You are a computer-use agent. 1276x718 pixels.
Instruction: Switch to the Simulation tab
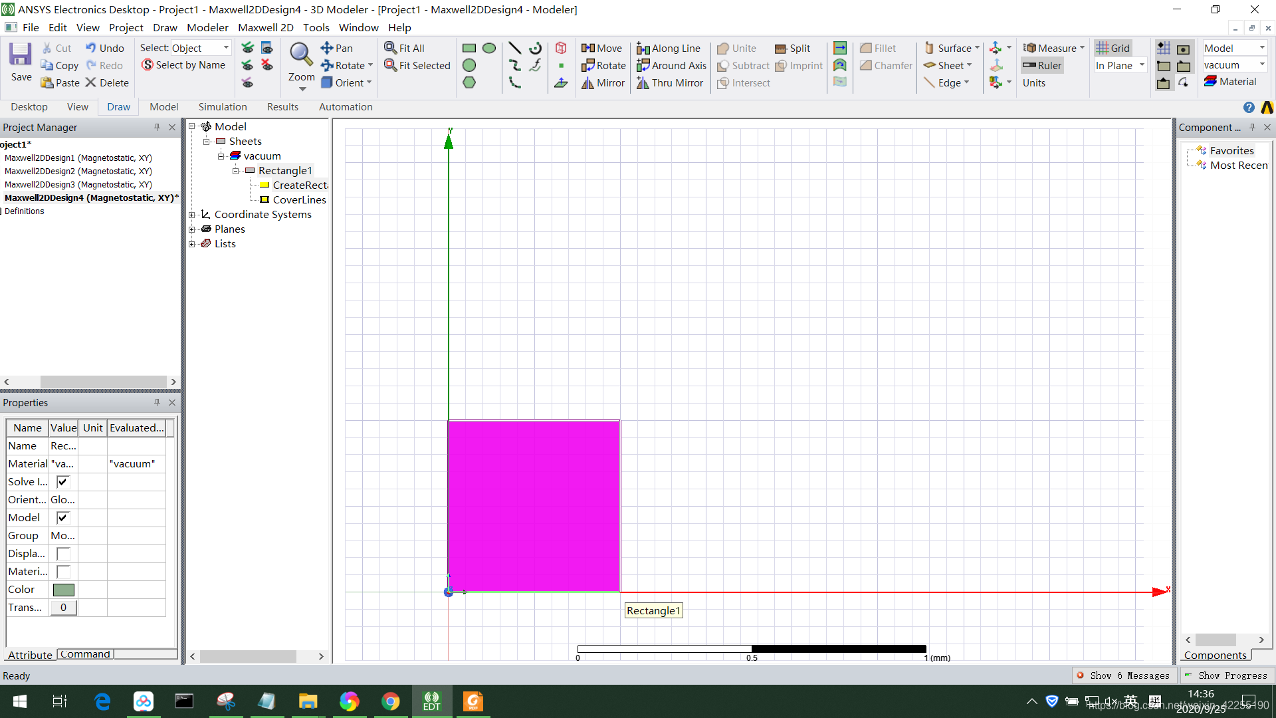point(222,106)
